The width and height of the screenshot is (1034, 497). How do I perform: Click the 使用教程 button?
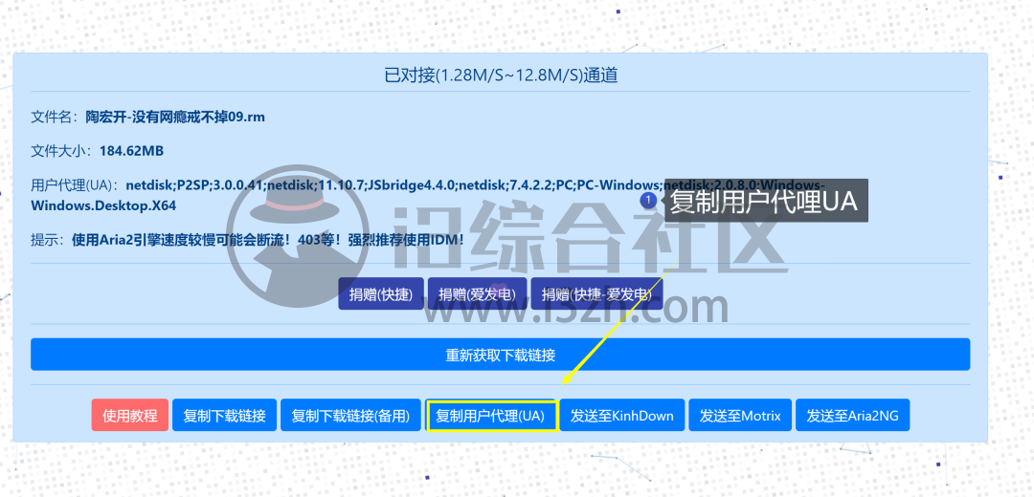pyautogui.click(x=130, y=416)
